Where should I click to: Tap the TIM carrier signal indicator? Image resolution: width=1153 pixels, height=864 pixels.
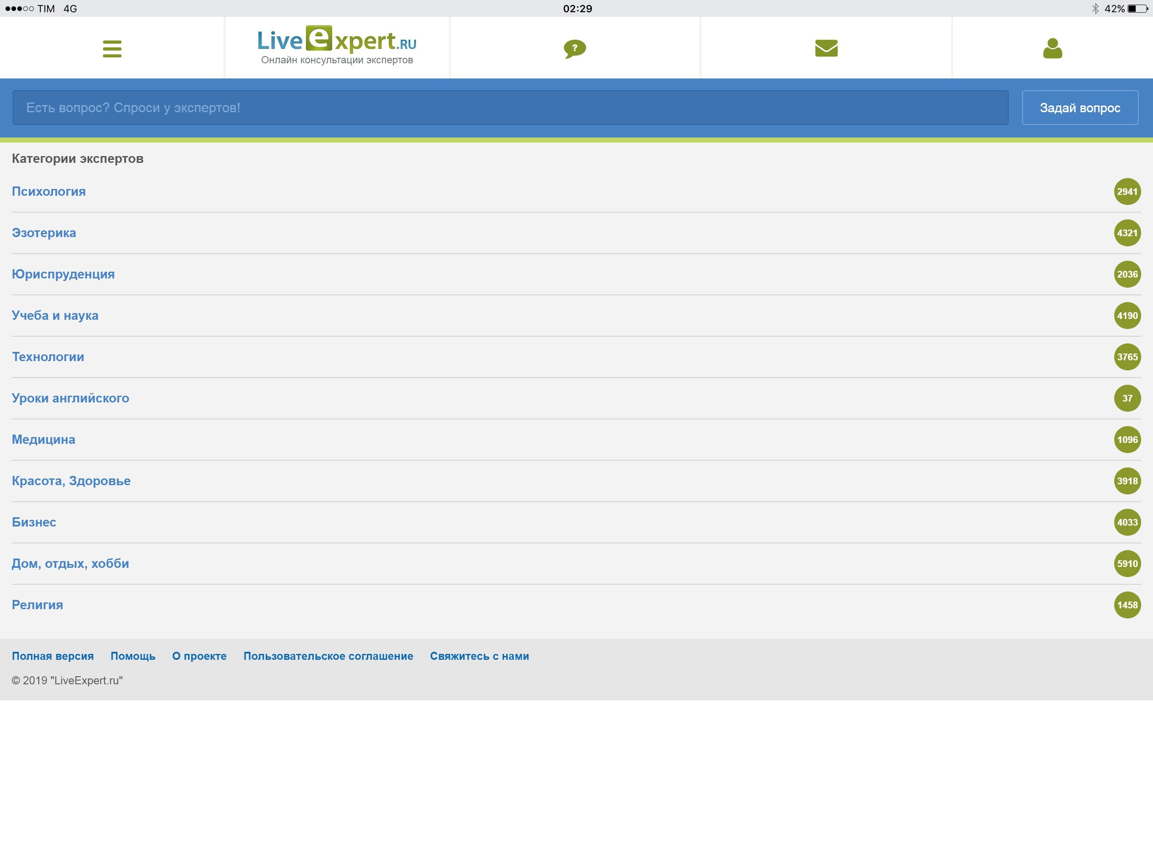coord(30,9)
